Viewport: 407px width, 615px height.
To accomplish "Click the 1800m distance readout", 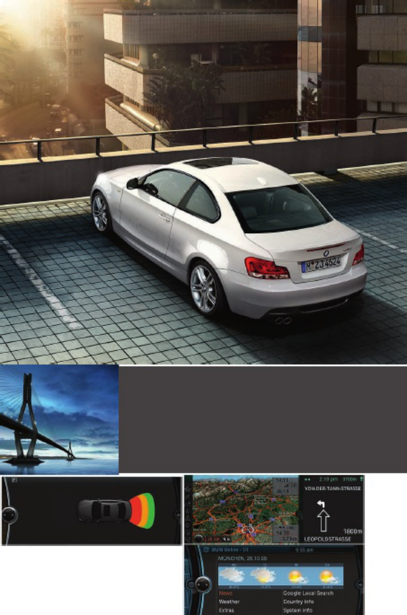I will tap(352, 531).
